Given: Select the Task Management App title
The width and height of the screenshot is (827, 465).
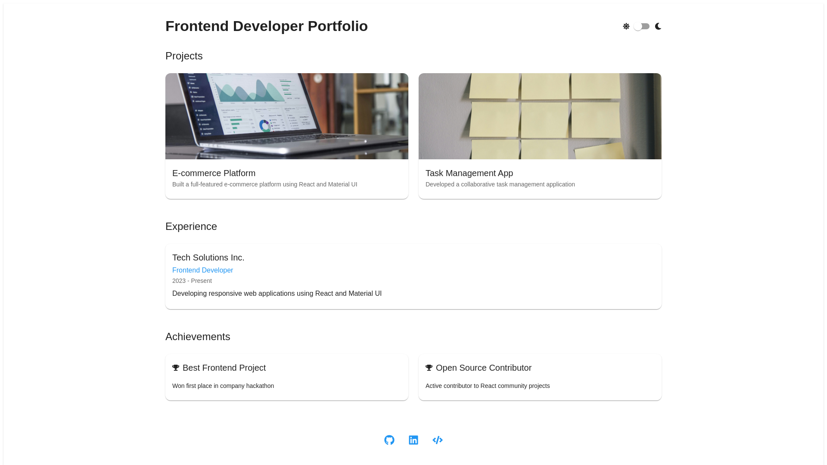Looking at the screenshot, I should point(469,173).
